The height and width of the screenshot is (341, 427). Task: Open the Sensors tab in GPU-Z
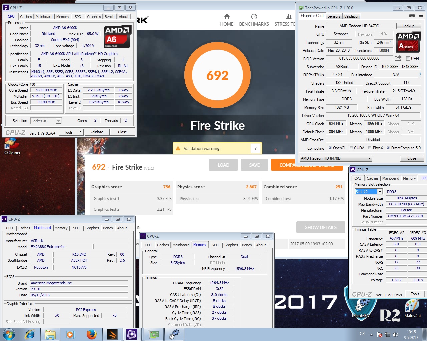point(334,16)
